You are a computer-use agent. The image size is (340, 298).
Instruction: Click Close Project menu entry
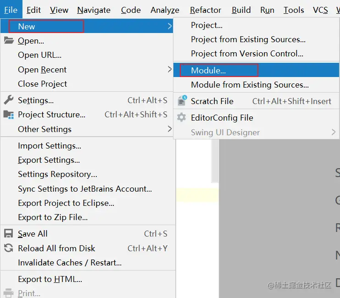(42, 84)
